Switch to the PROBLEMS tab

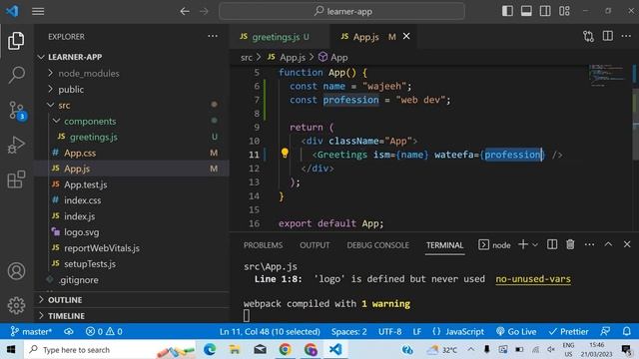pos(263,245)
